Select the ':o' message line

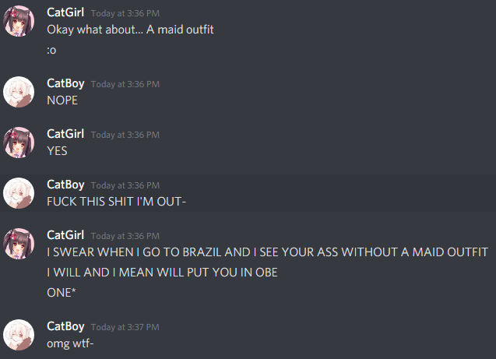tap(51, 50)
